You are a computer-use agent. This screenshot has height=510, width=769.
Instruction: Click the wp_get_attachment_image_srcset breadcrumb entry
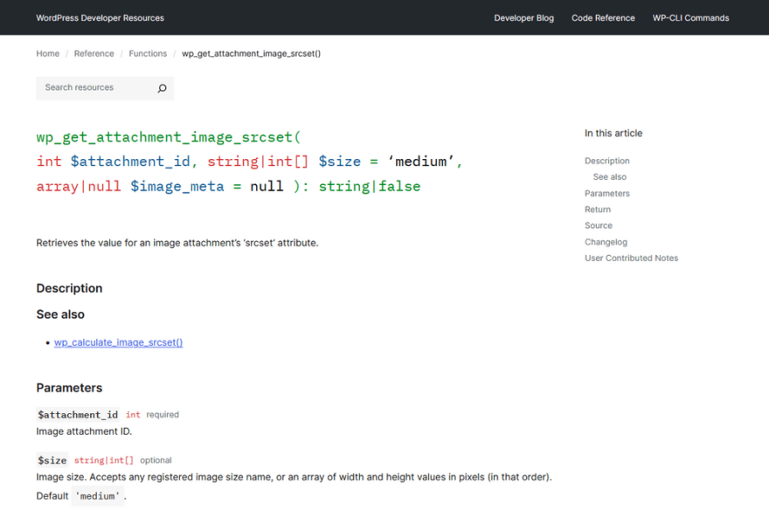(250, 53)
